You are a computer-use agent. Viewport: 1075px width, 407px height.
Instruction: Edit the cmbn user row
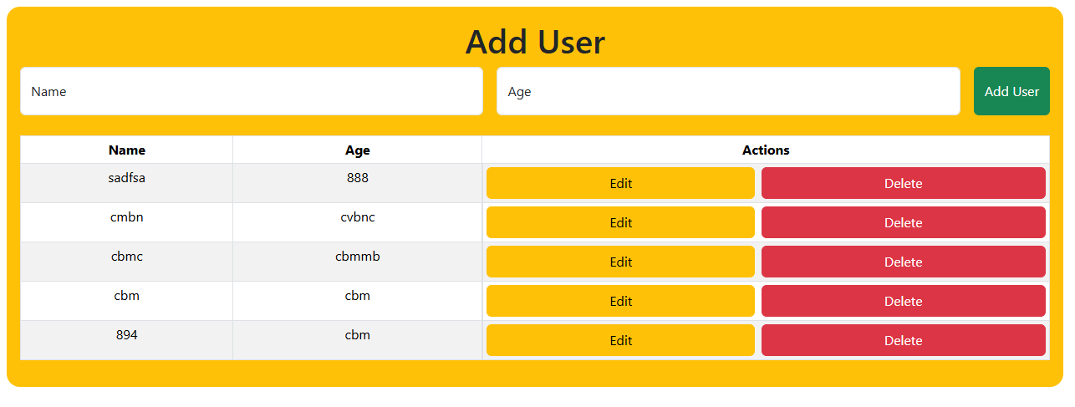tap(620, 222)
